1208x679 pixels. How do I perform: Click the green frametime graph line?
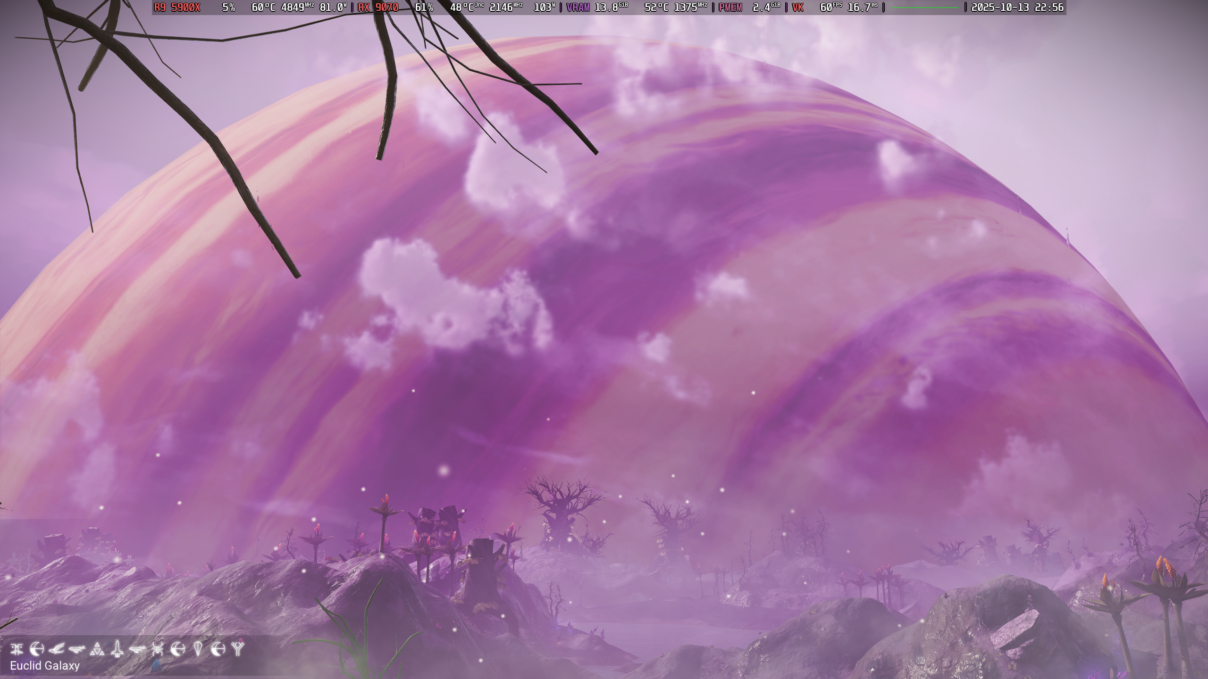pos(924,8)
